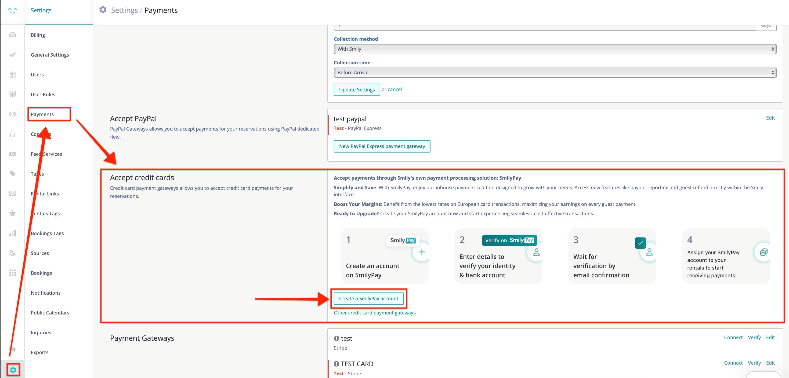Open the envelope messages icon

(x=13, y=193)
